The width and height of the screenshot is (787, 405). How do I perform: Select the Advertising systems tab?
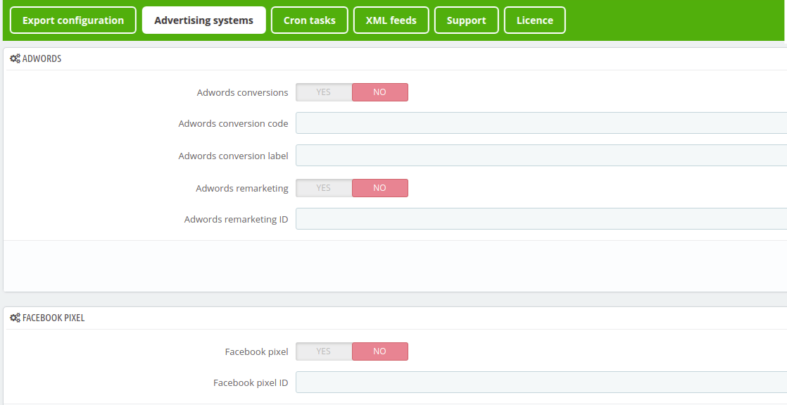[x=203, y=20]
